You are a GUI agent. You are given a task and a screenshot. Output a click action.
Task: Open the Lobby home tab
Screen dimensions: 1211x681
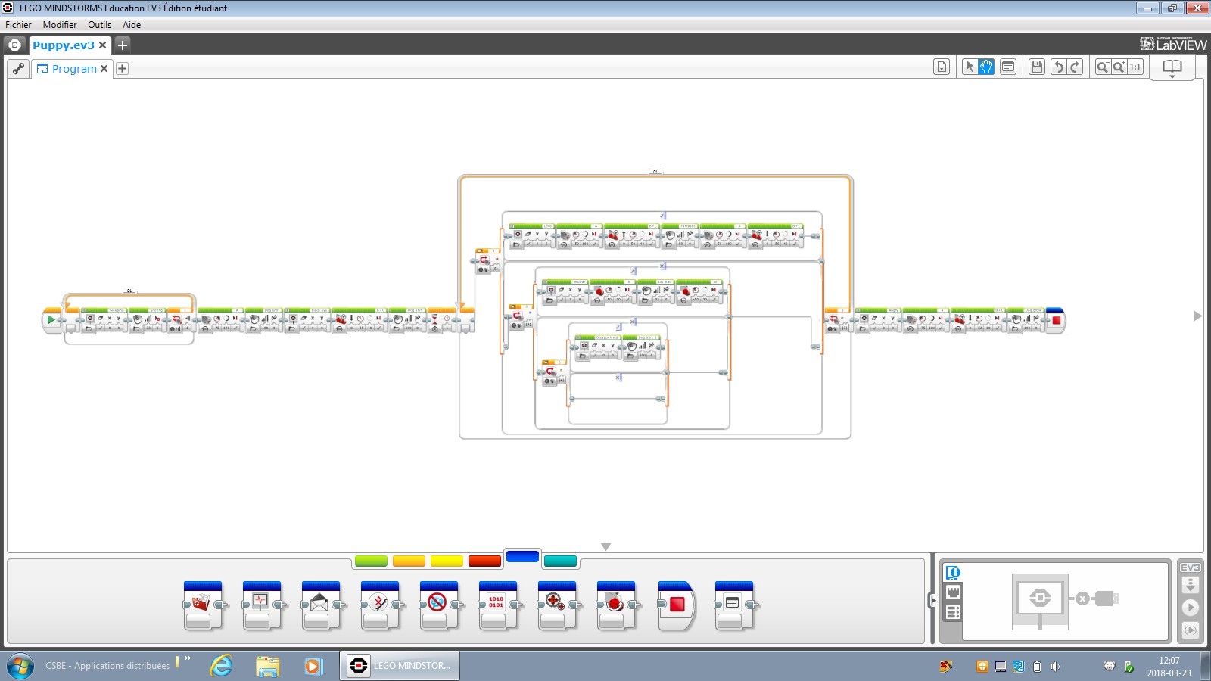pyautogui.click(x=14, y=45)
